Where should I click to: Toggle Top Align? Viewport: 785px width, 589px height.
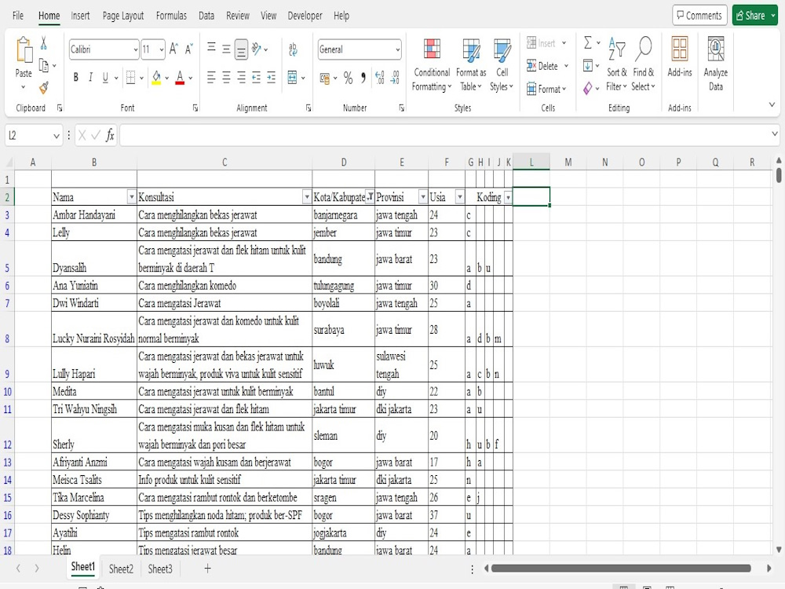[211, 49]
